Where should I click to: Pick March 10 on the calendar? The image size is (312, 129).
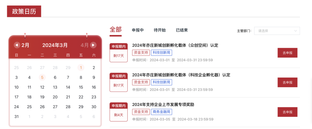pyautogui.click(x=16, y=87)
